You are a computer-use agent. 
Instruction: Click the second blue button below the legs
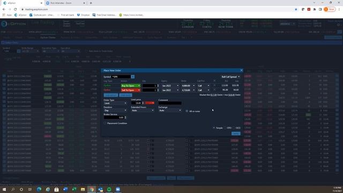point(125,95)
